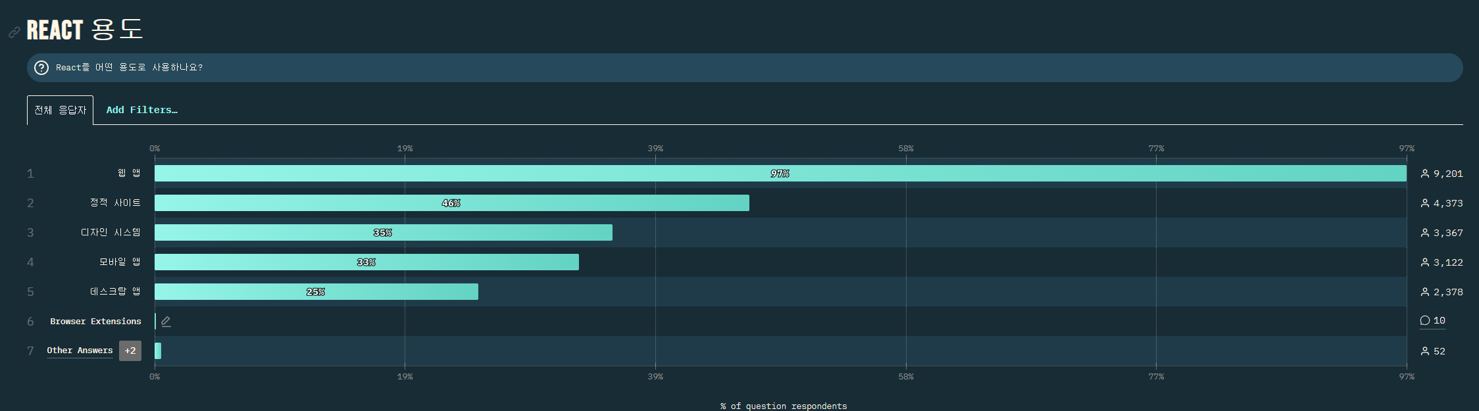
Task: Click person icon beside 2,378 count
Action: pos(1425,292)
